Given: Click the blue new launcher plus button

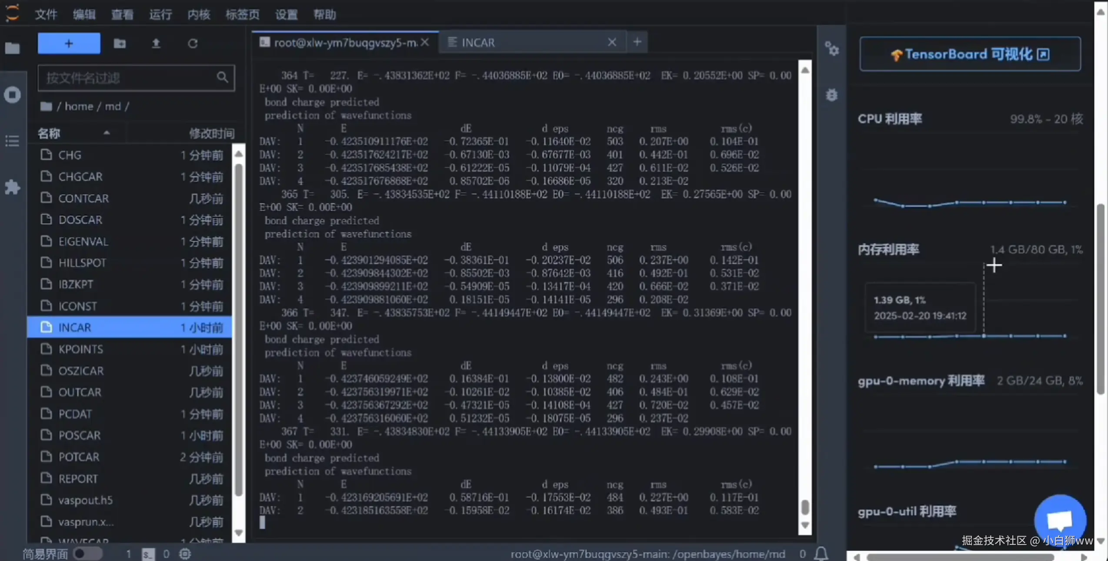Looking at the screenshot, I should click(x=69, y=43).
